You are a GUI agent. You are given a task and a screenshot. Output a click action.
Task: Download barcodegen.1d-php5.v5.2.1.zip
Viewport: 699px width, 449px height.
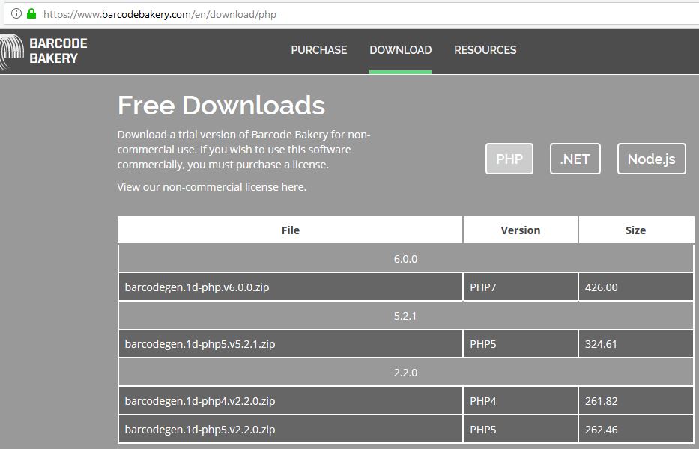[200, 344]
